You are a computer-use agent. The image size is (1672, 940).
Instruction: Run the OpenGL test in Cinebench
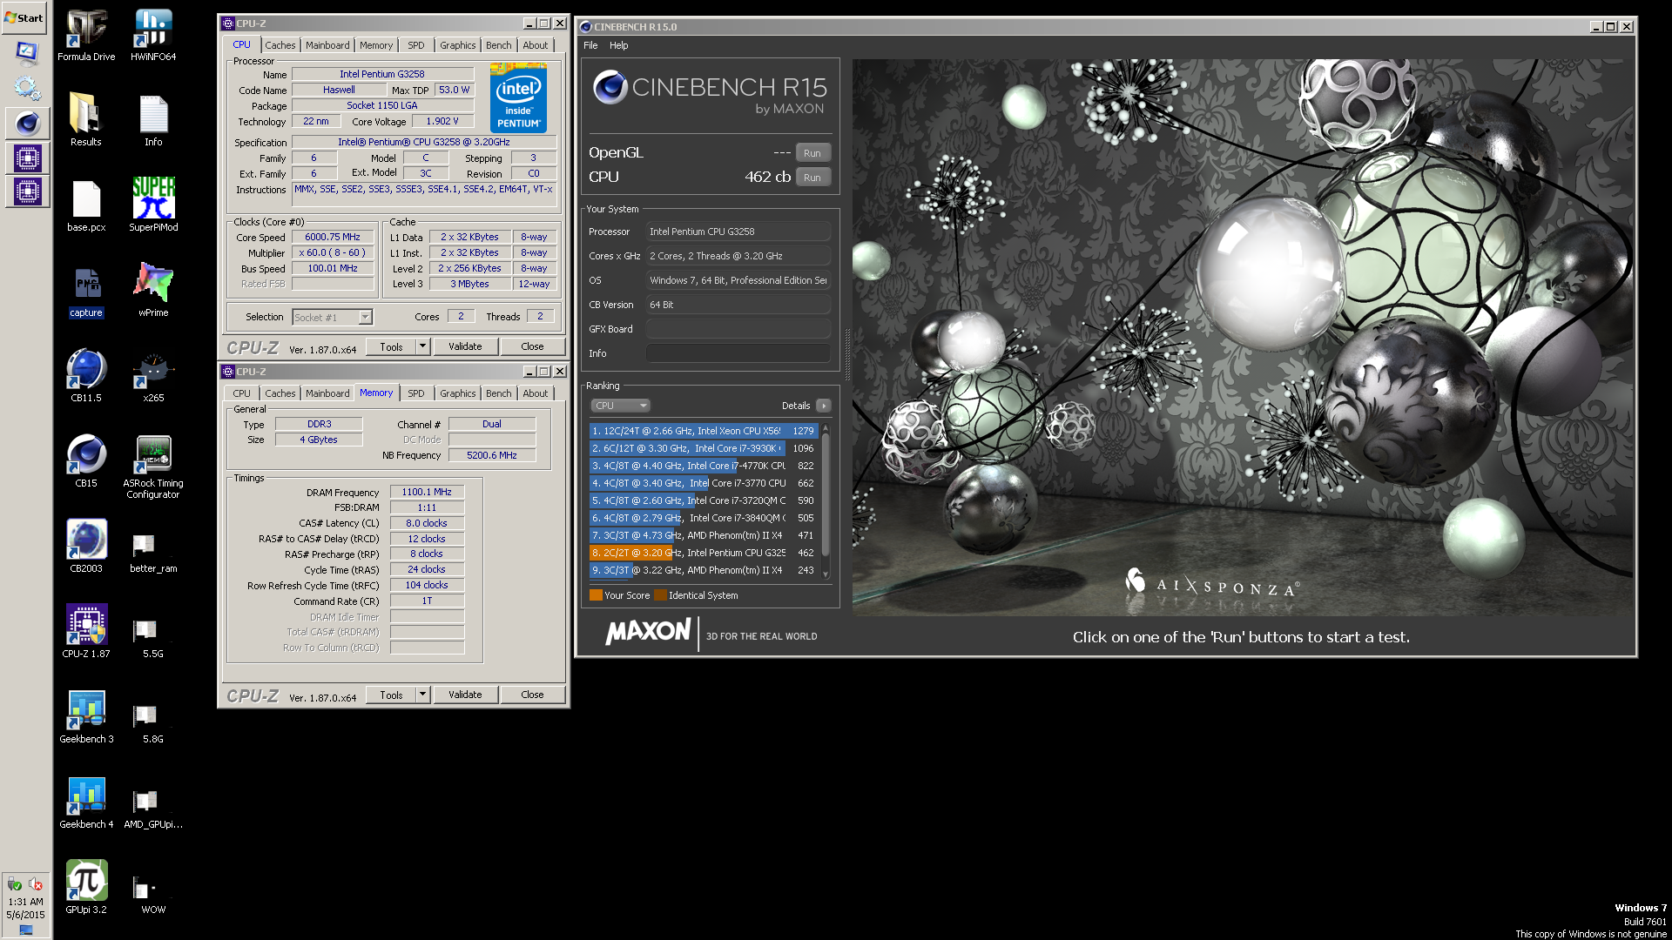pos(812,153)
